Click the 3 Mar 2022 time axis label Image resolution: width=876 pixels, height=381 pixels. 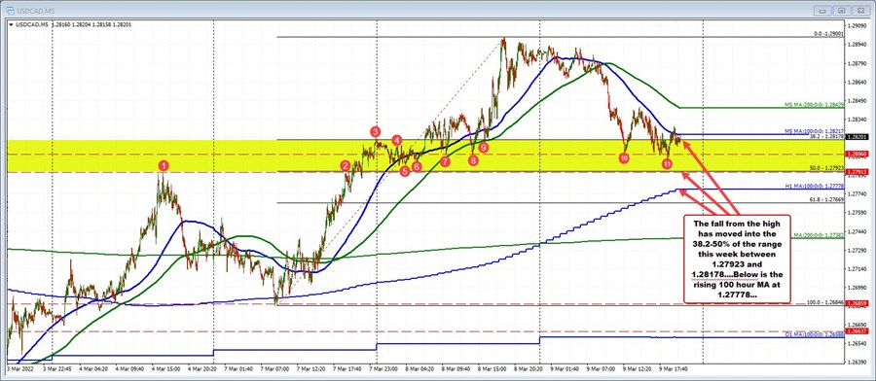point(19,369)
